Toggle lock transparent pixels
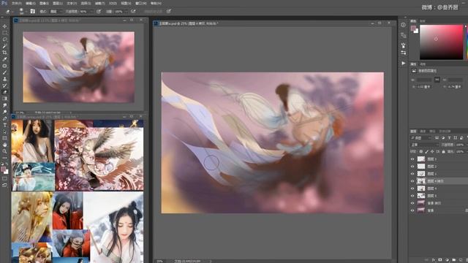 point(421,152)
